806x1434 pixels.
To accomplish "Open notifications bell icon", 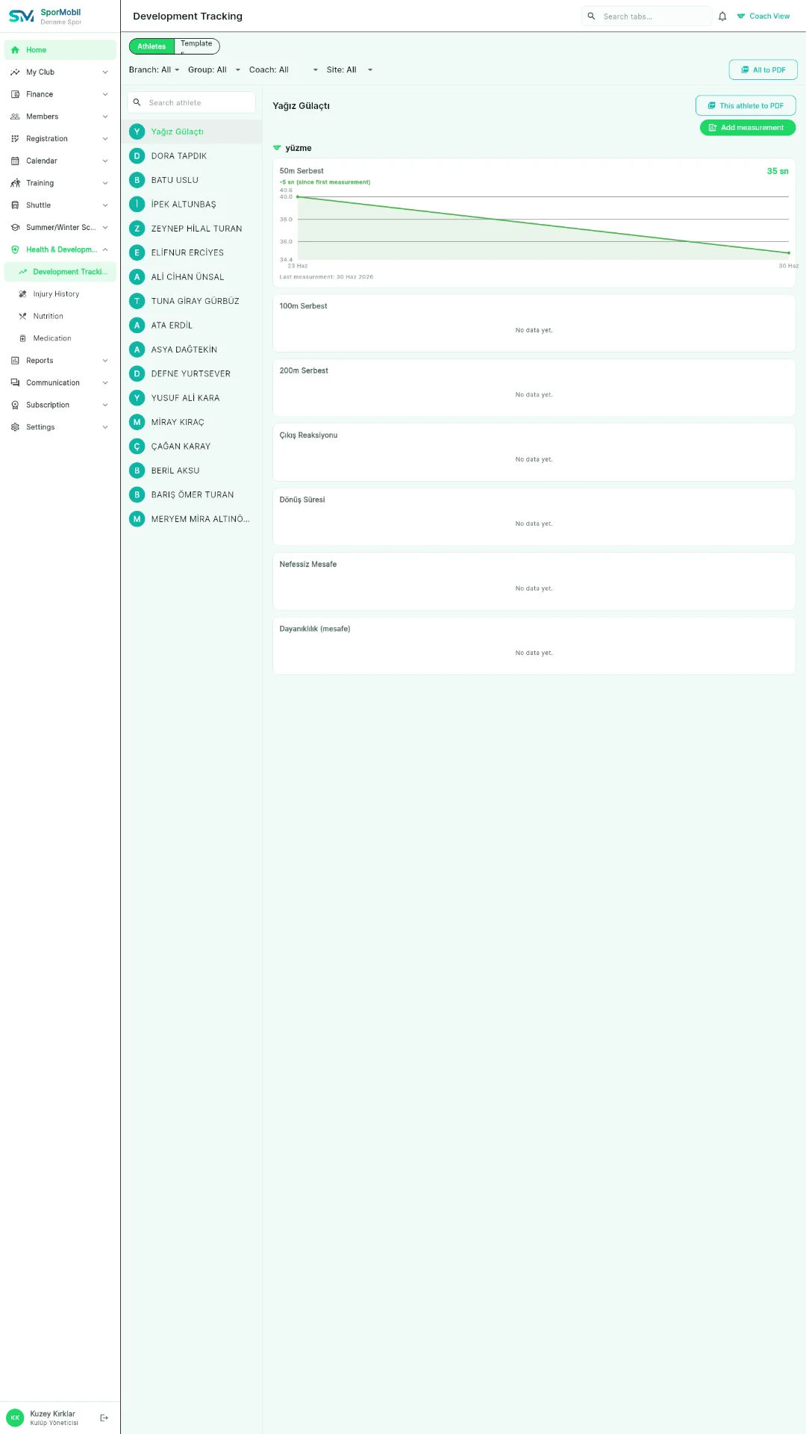I will click(722, 16).
